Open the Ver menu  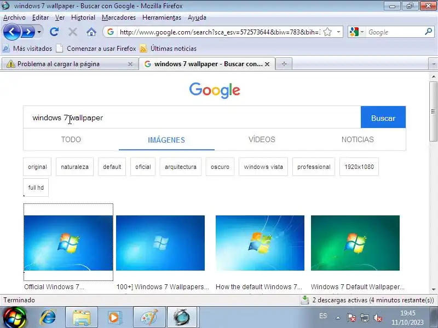[x=60, y=17]
